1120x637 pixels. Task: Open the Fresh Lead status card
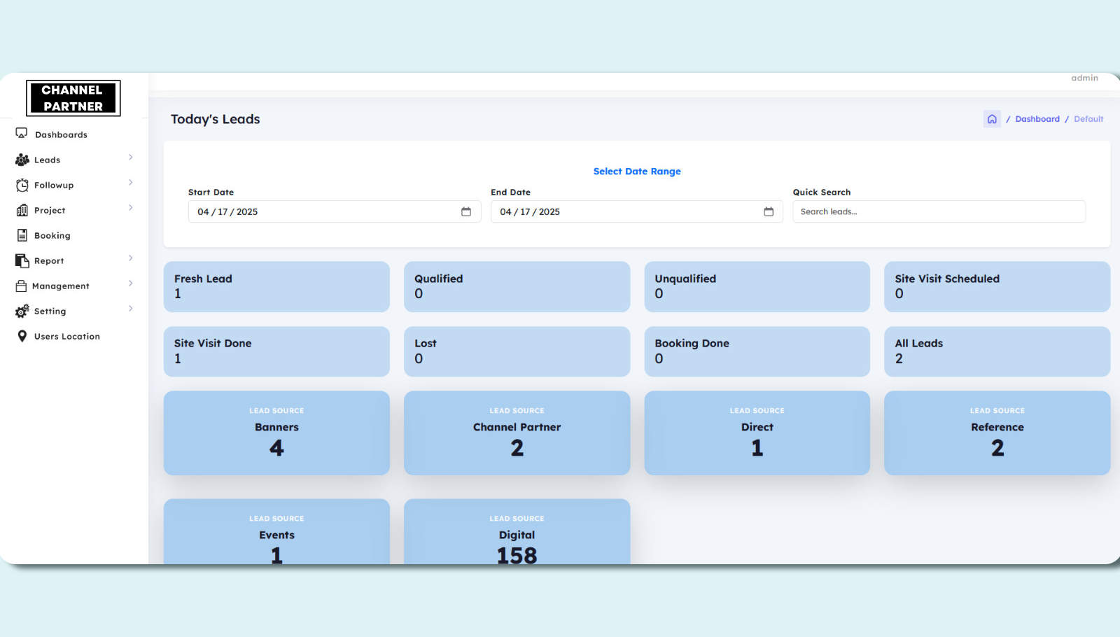(276, 286)
